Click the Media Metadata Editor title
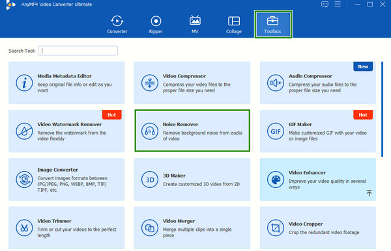The width and height of the screenshot is (391, 251). pos(65,76)
